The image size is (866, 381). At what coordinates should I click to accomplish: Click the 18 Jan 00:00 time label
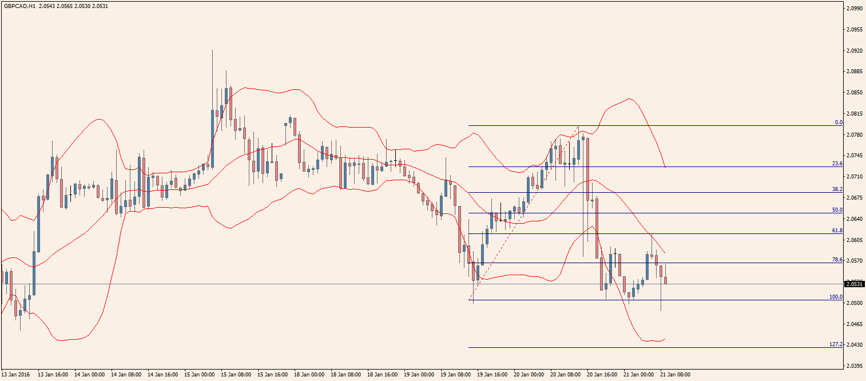tap(309, 375)
